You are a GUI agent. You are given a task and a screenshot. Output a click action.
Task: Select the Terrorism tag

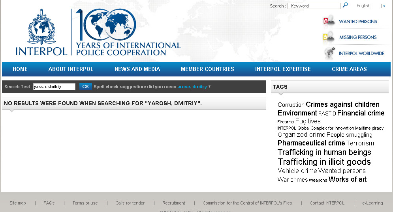[360, 143]
